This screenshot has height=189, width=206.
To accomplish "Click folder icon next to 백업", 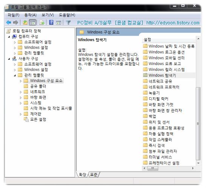I will click(x=145, y=116).
